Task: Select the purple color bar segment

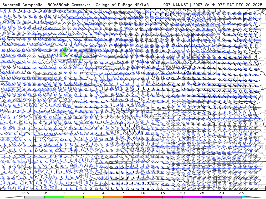Action: (x=212, y=197)
